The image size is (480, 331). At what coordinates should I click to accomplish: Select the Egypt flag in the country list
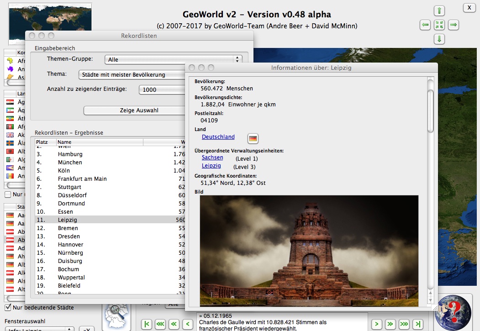10,102
